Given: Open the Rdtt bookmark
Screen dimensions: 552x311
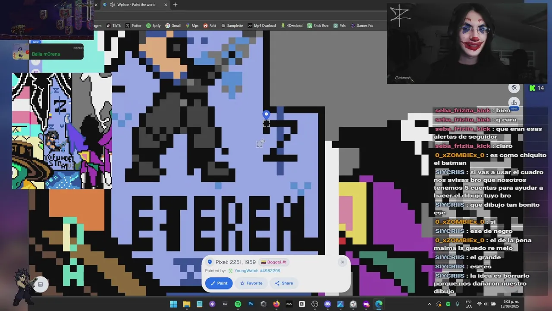Looking at the screenshot, I should click(x=210, y=25).
